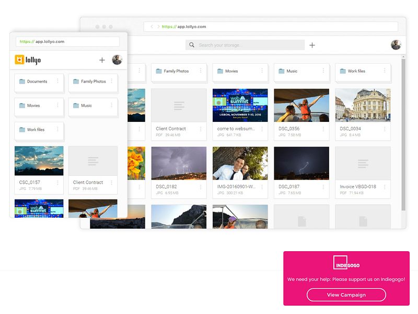Open options menu for come to websummit file
The image size is (418, 314).
click(262, 129)
